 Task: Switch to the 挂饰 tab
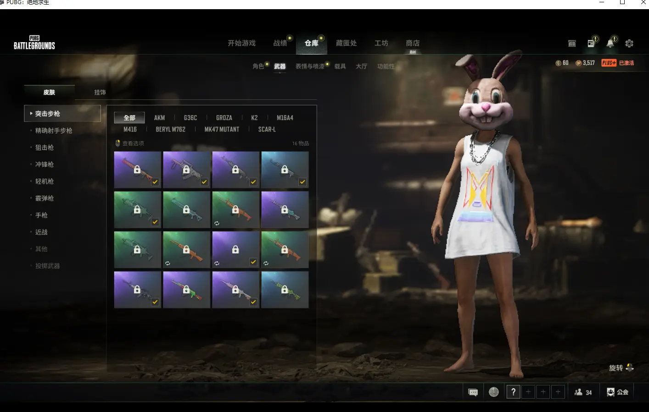coord(100,92)
